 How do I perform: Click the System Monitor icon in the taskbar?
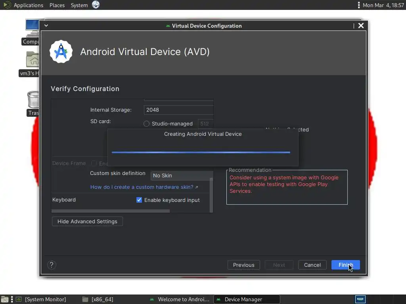pos(19,299)
